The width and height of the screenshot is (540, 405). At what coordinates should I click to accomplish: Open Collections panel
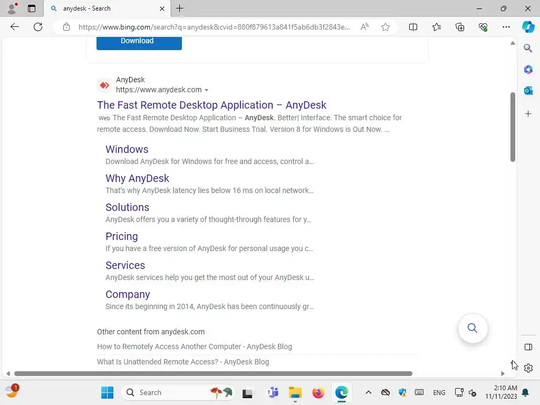tap(460, 27)
